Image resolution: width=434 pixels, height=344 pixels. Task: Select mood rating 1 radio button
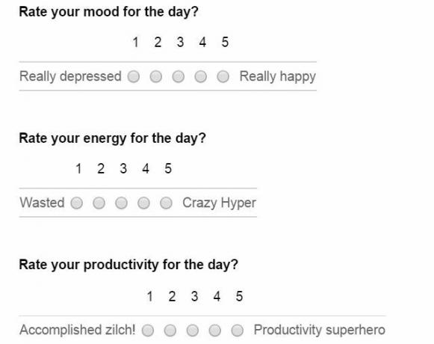134,76
